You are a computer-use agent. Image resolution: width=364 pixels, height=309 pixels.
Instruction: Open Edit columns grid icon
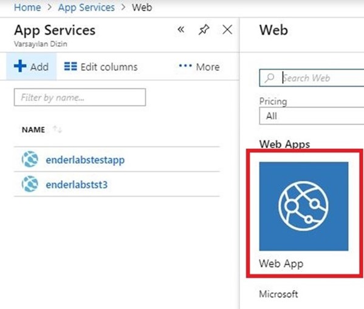pyautogui.click(x=70, y=66)
